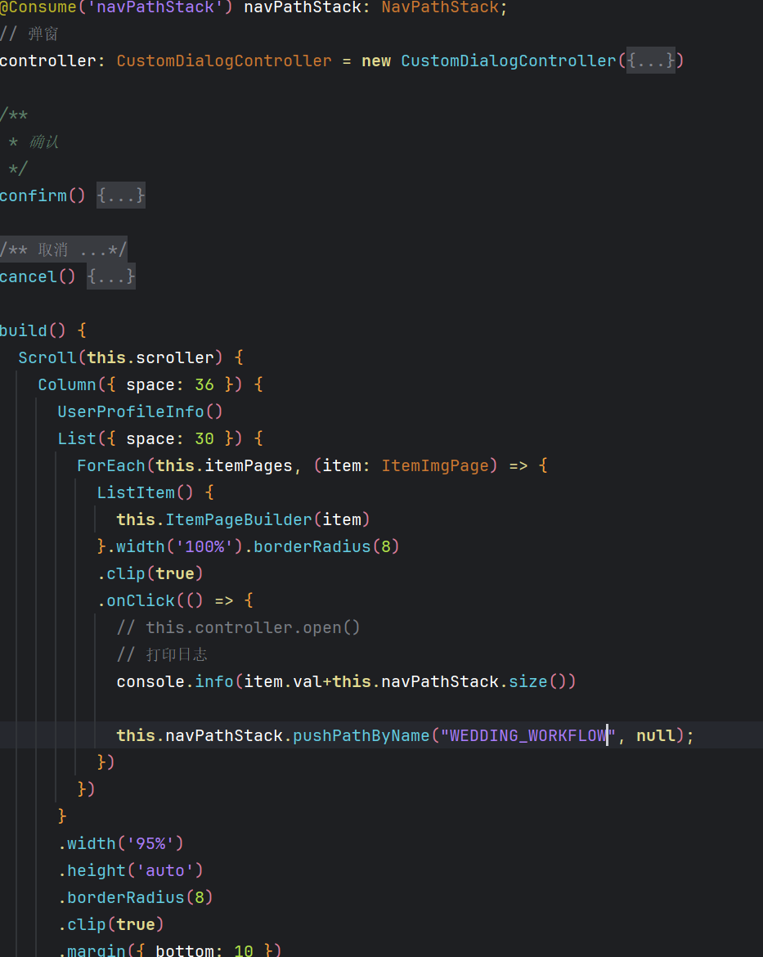Click the pushPathByName method call
The width and height of the screenshot is (763, 957).
[x=361, y=735]
